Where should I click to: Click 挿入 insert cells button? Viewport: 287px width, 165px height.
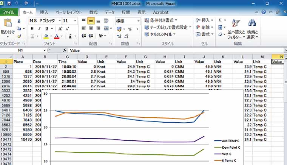click(204, 20)
